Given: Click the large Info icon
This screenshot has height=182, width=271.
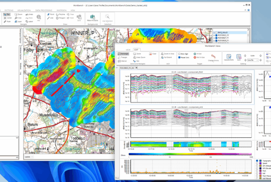Looking at the screenshot, I should [x=38, y=17].
